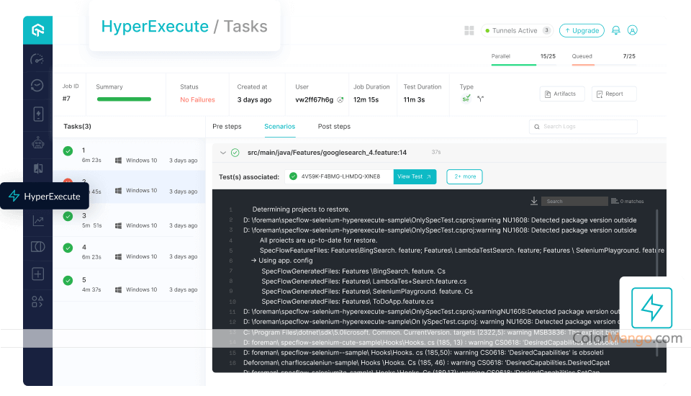Select task 5 green status check

68,280
